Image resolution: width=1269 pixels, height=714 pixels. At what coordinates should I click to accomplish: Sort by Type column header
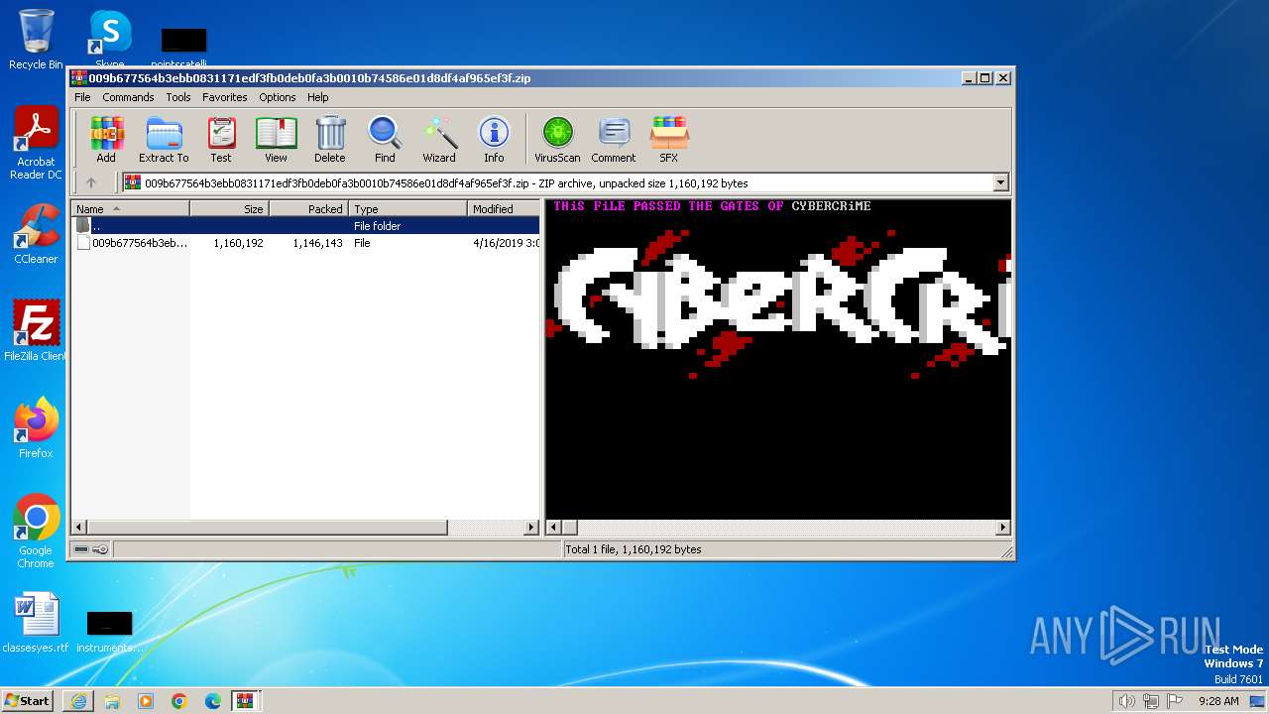click(407, 208)
